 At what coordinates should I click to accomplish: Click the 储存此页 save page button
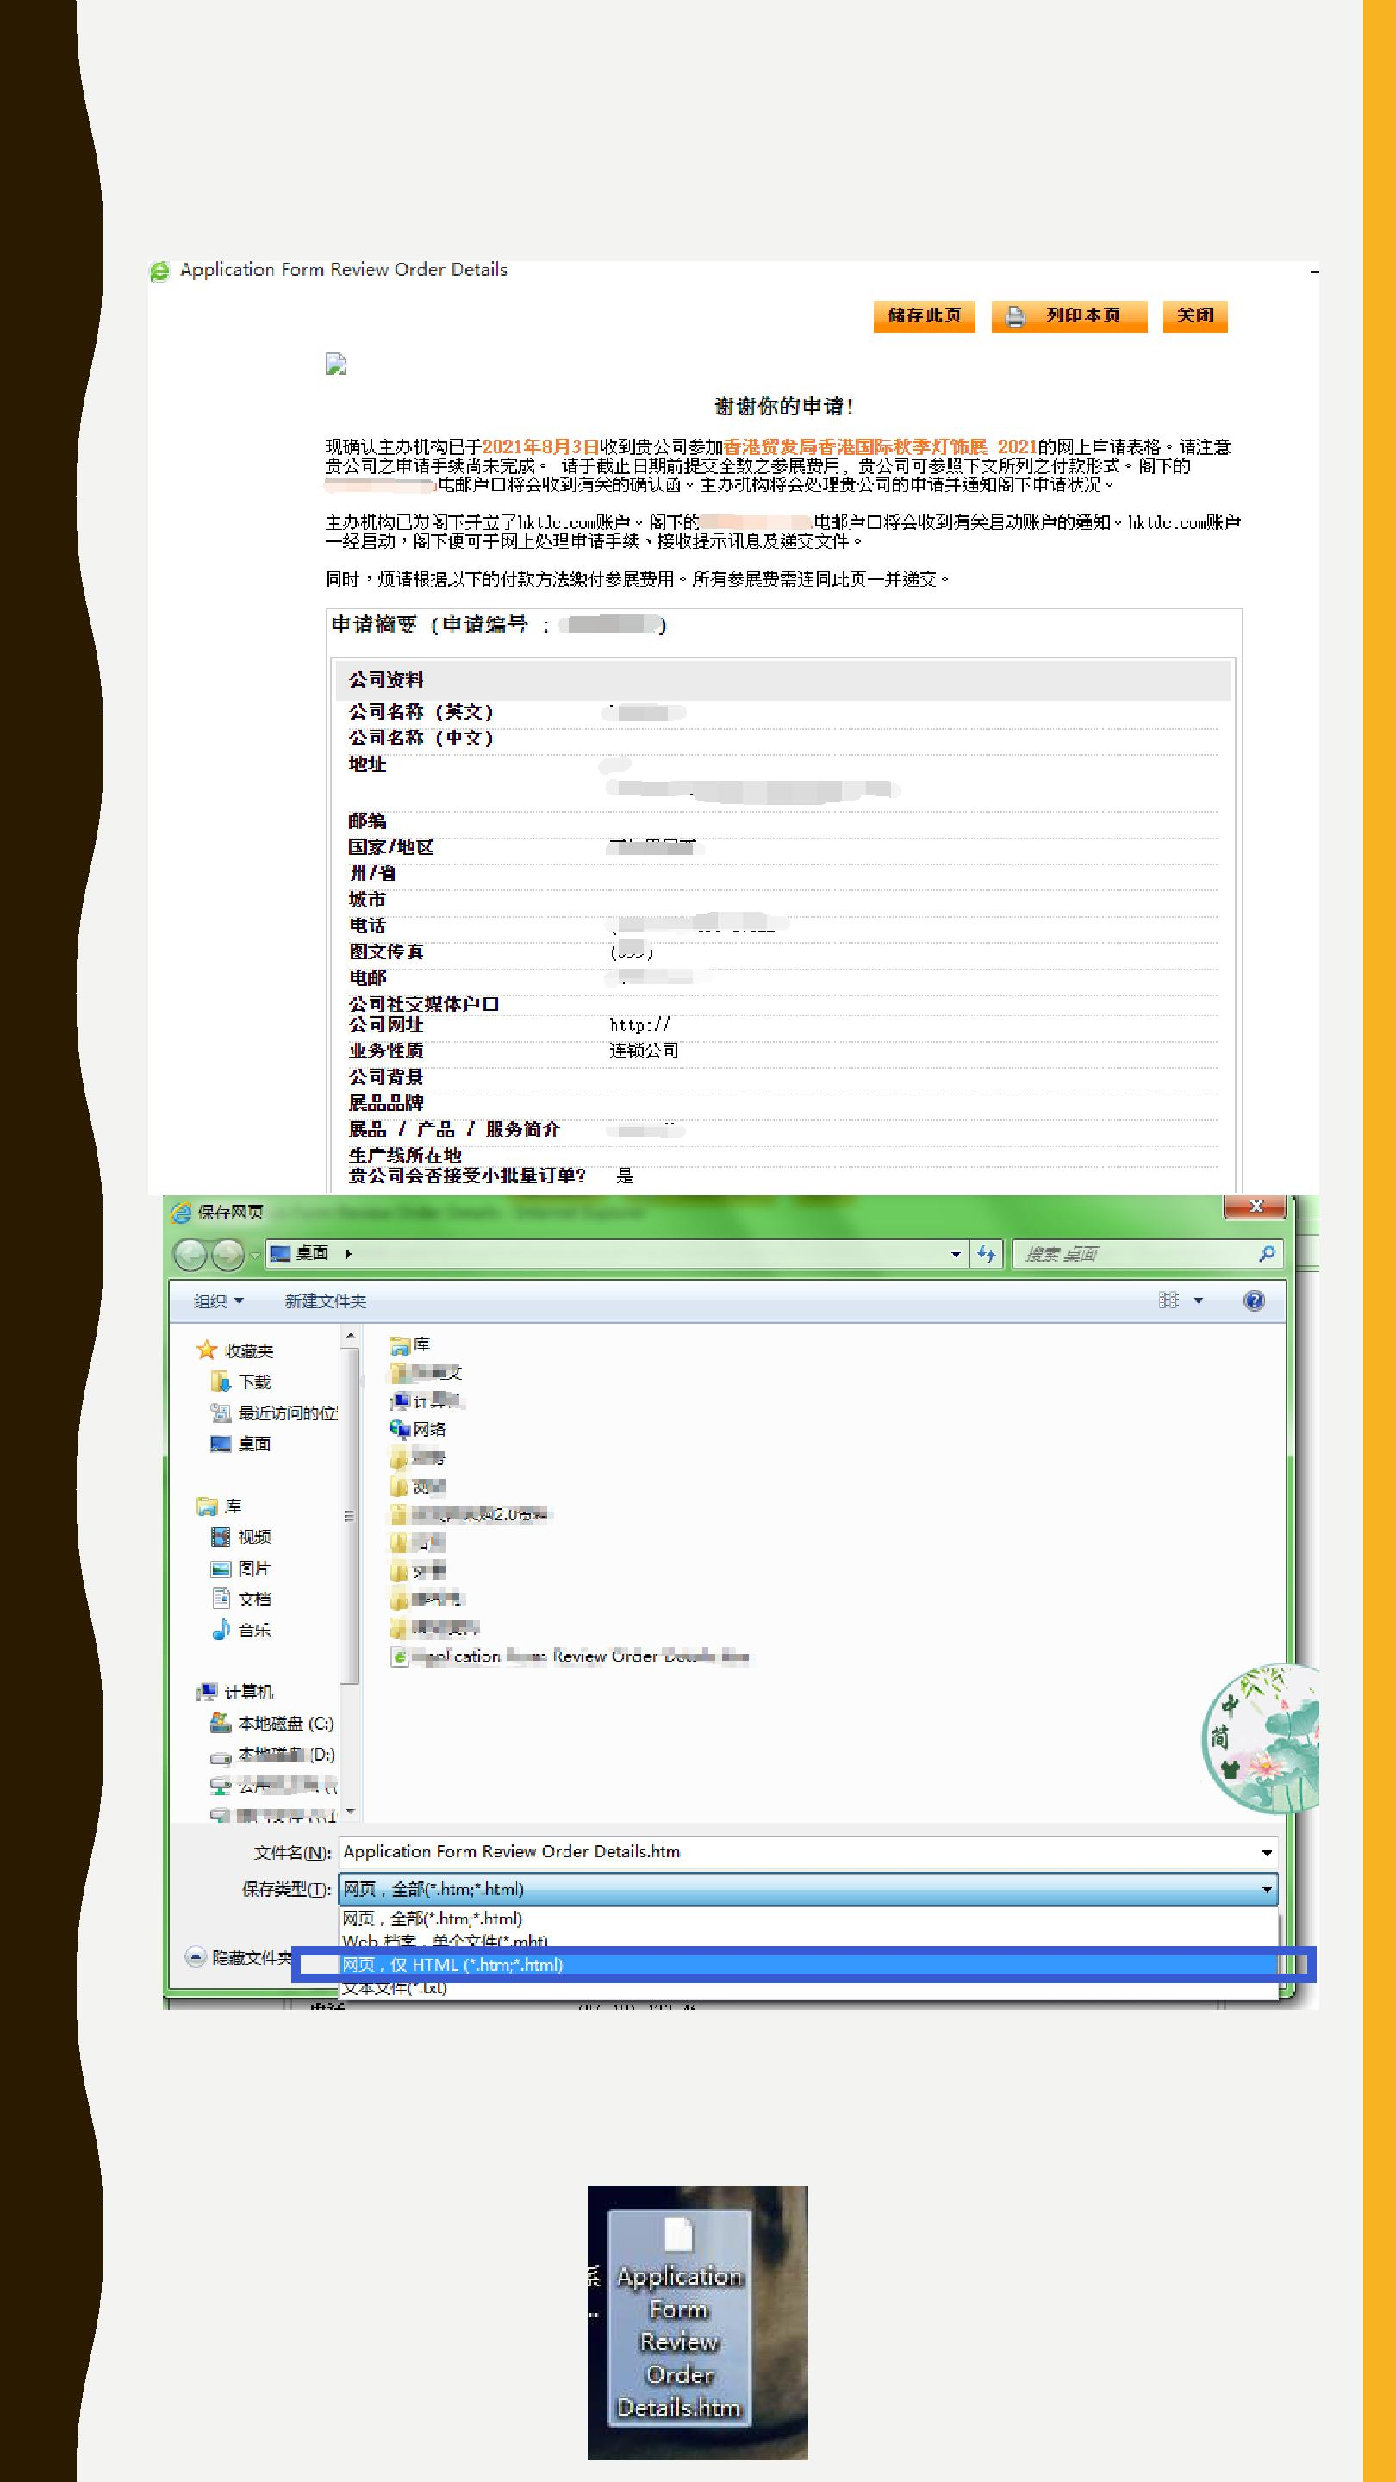pos(924,316)
